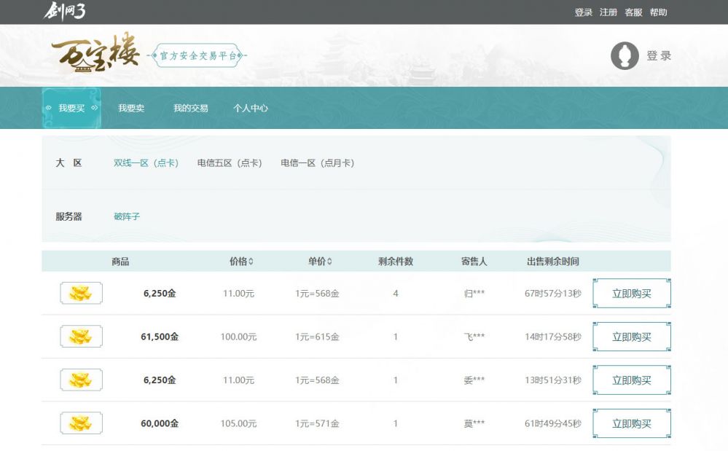The image size is (728, 451).
Task: Click gold ingot icon for 60,000金 listing
Action: (81, 423)
